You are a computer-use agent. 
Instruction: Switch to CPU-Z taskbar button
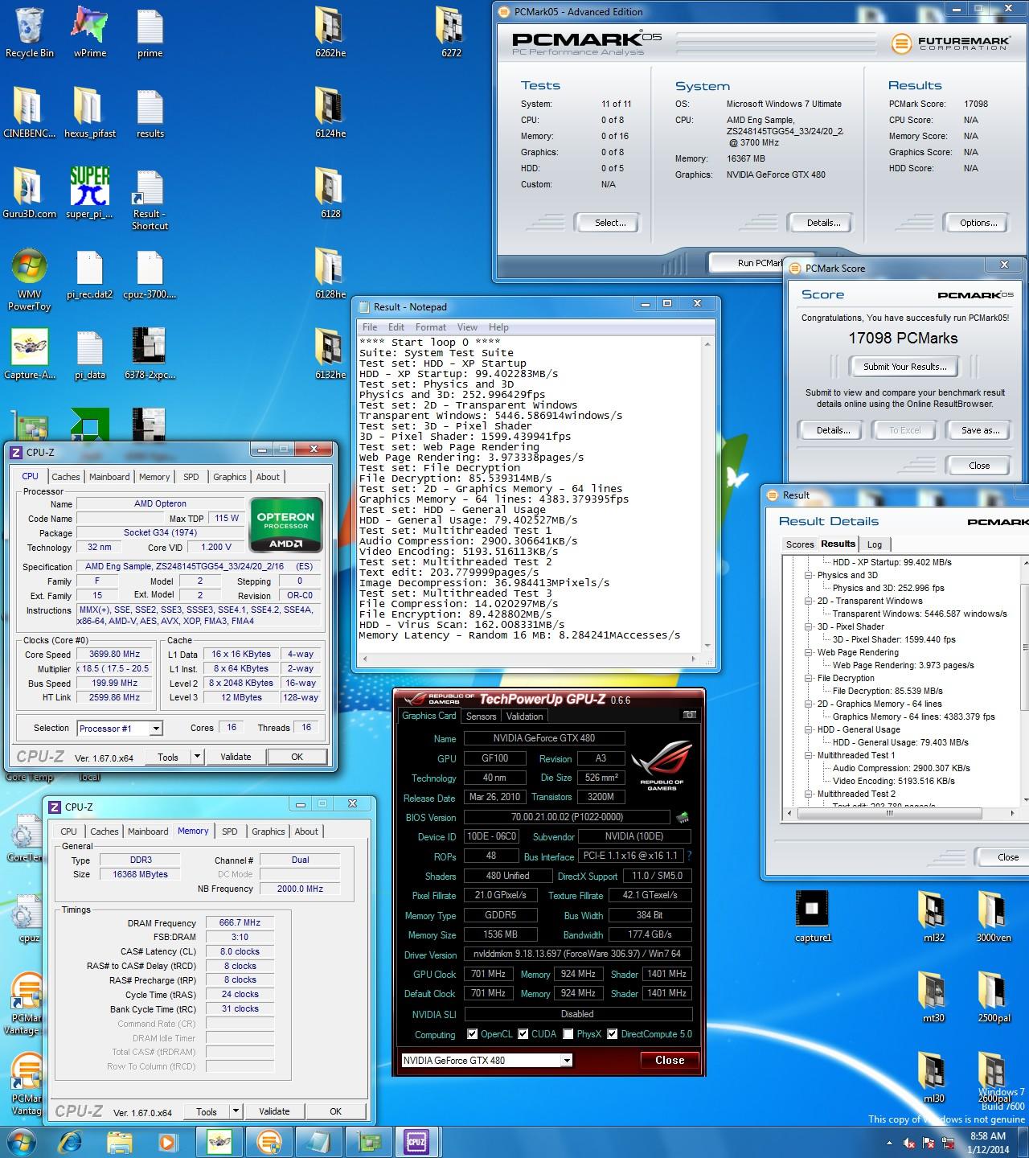click(417, 1141)
